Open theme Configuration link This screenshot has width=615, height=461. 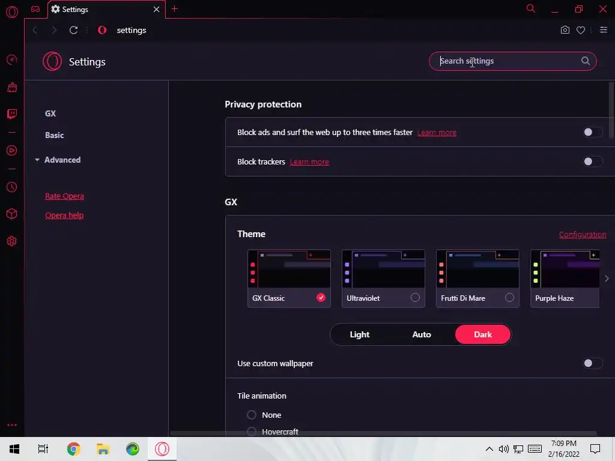tap(583, 235)
